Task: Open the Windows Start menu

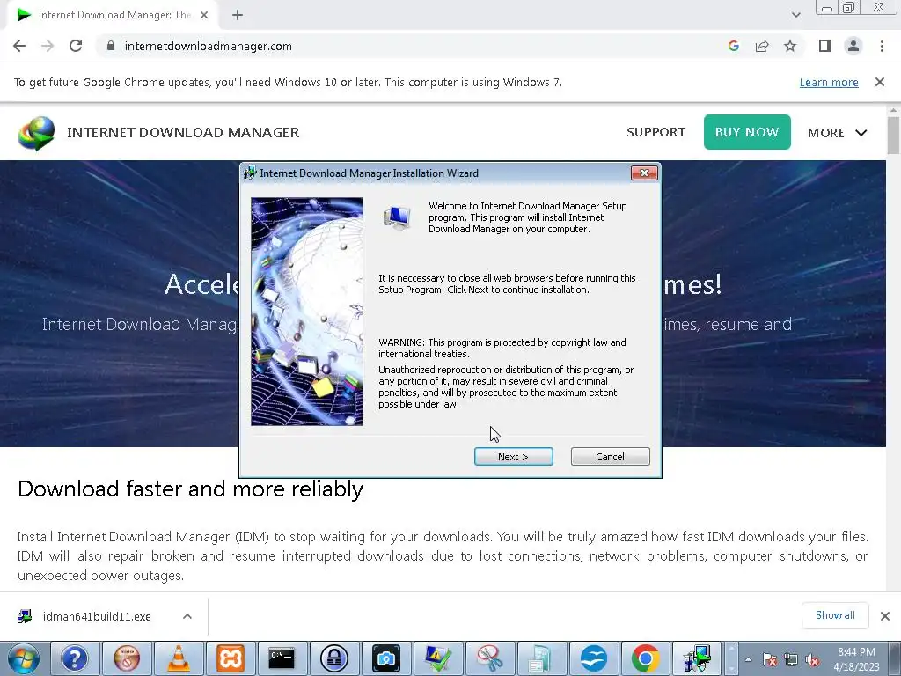Action: coord(23,658)
